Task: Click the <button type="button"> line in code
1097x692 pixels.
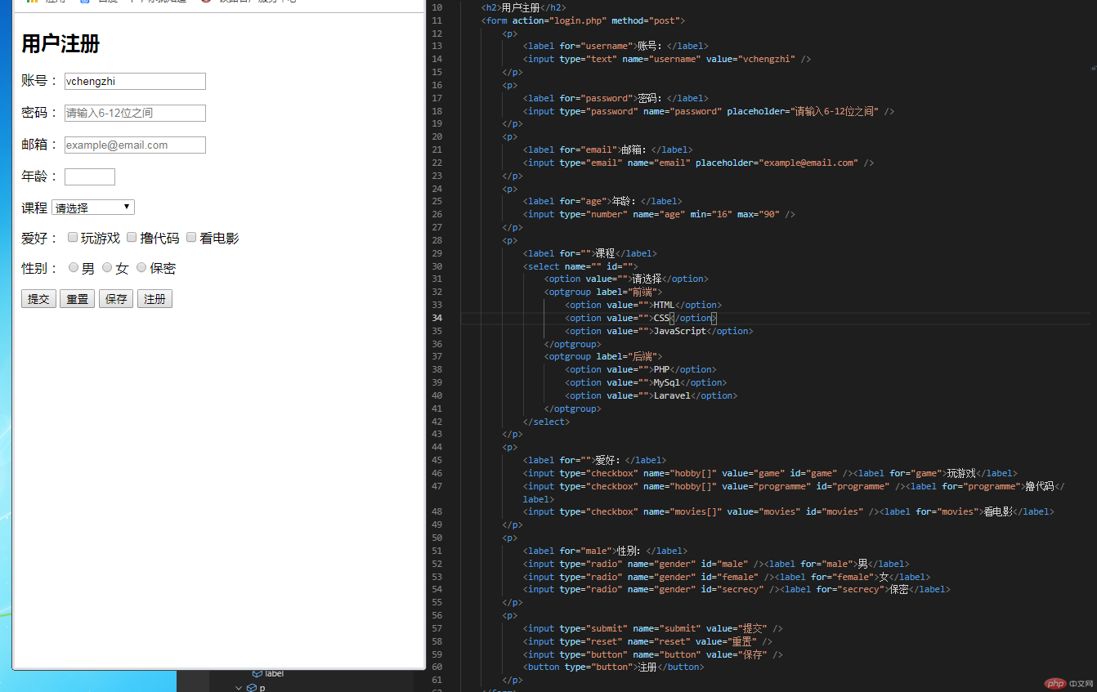Action: tap(613, 667)
